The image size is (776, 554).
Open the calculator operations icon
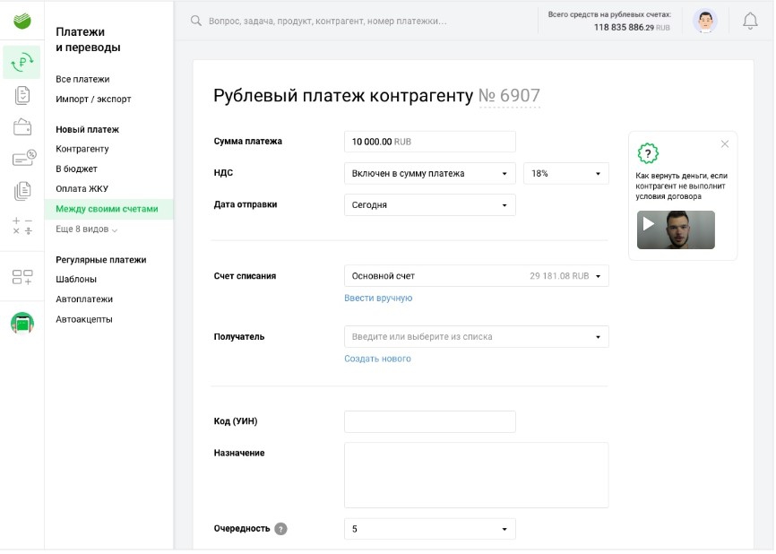pyautogui.click(x=22, y=225)
